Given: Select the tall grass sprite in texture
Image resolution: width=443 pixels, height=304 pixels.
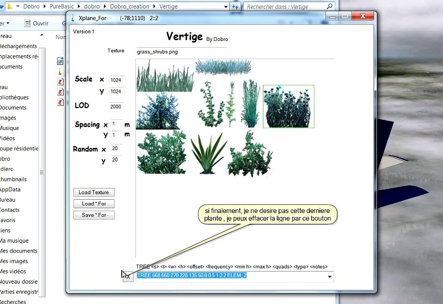Looking at the screenshot, I should coord(165,76).
